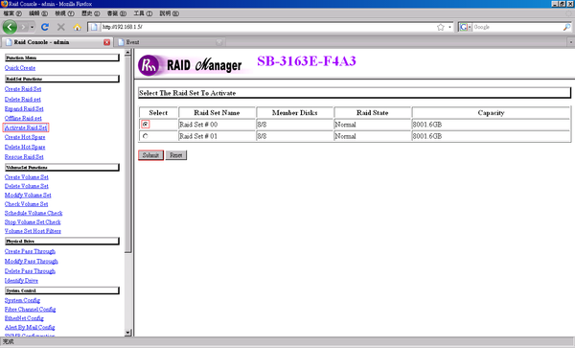This screenshot has width=575, height=348.
Task: Open the Schedule Volume Check link
Action: tap(34, 213)
